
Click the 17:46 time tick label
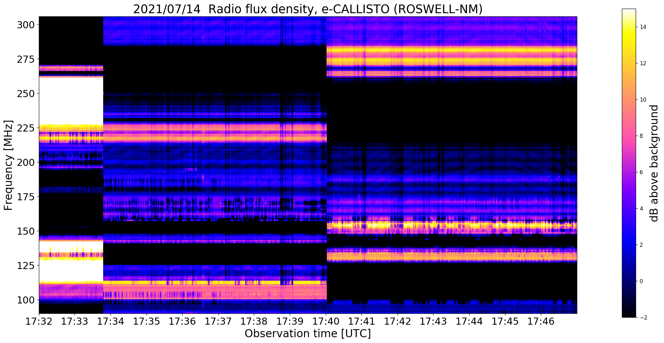click(x=541, y=321)
